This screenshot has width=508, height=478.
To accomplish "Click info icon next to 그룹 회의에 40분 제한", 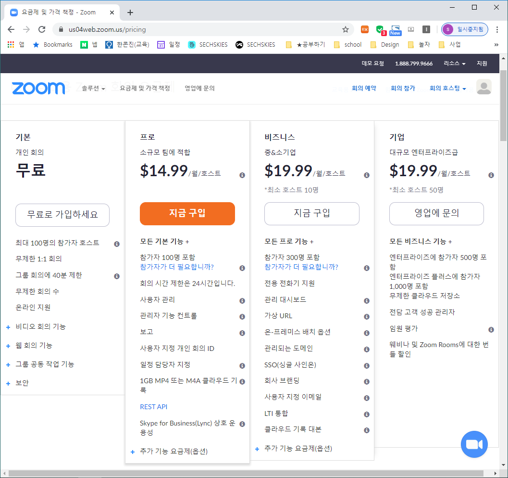I will [x=117, y=276].
